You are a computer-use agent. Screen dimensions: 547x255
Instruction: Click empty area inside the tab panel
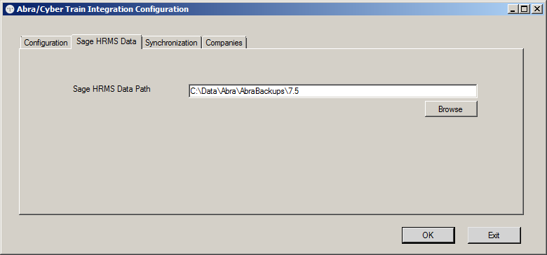(x=271, y=164)
